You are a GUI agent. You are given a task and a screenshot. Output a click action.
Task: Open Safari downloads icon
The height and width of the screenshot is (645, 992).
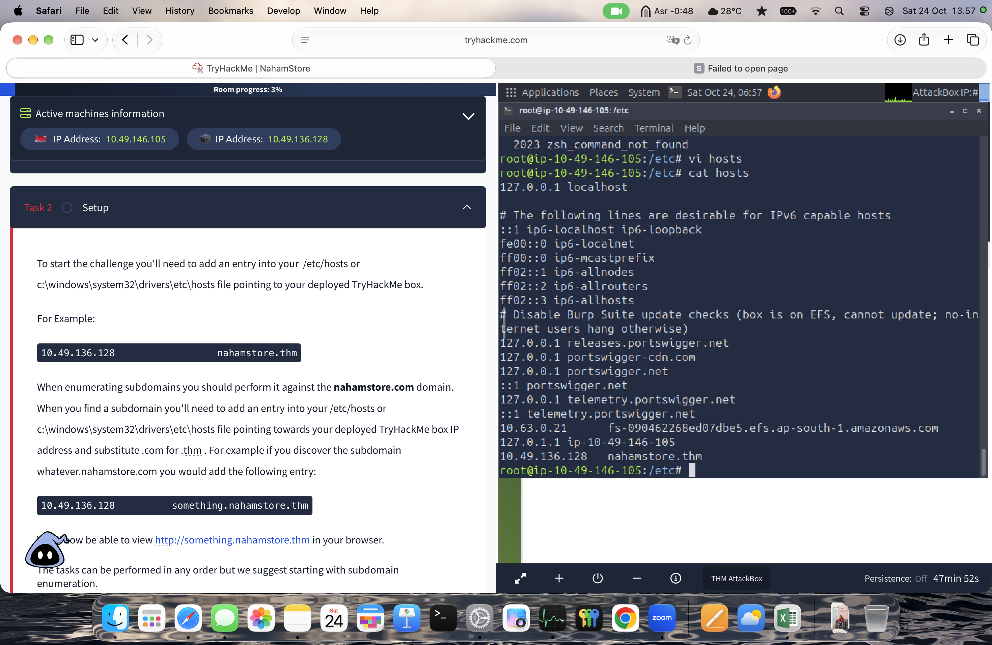900,40
